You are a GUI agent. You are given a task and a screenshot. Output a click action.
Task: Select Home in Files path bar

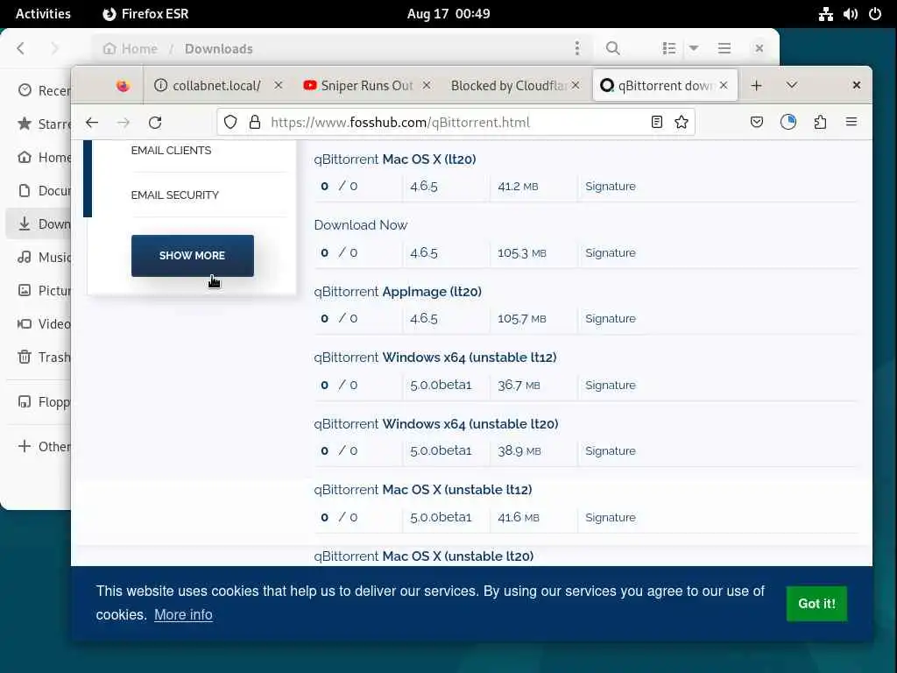tap(131, 49)
